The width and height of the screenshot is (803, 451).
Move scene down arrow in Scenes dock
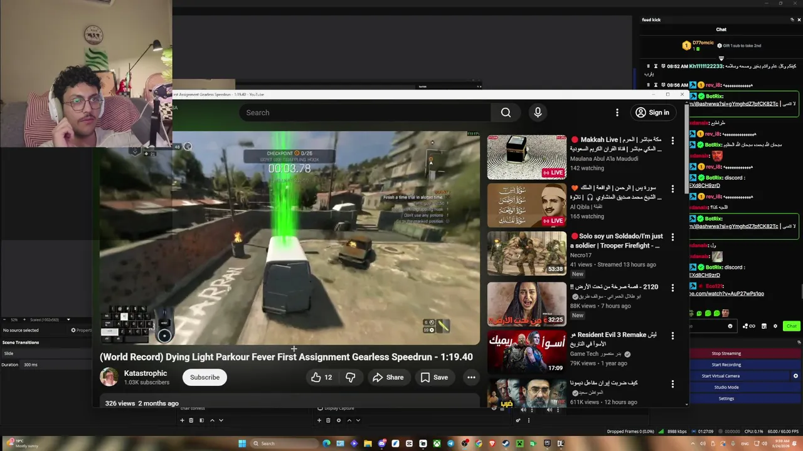click(x=221, y=420)
